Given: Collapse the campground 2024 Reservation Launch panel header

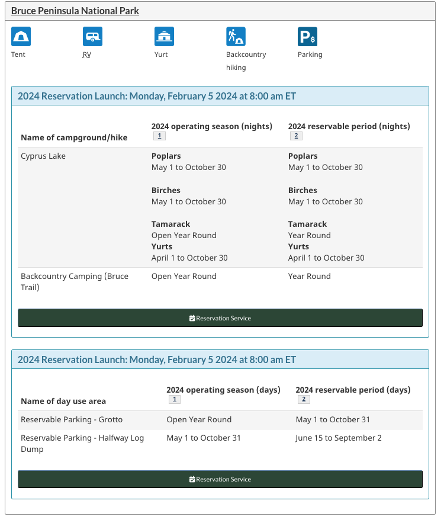Looking at the screenshot, I should click(x=157, y=96).
